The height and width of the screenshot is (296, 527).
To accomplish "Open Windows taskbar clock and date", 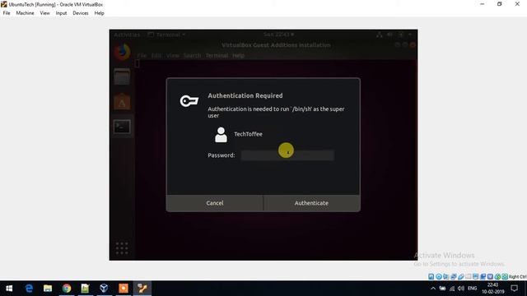I will (492, 289).
